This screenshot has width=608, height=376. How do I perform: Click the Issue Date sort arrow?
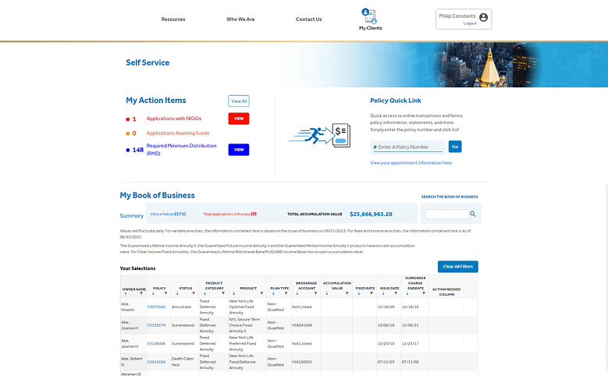[x=381, y=293]
